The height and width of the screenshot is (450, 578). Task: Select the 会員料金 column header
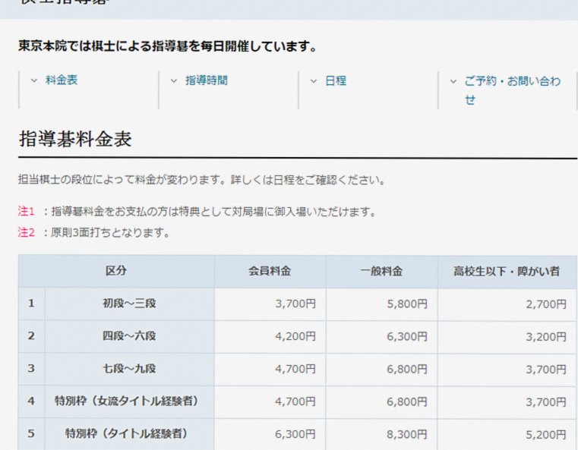pos(270,271)
